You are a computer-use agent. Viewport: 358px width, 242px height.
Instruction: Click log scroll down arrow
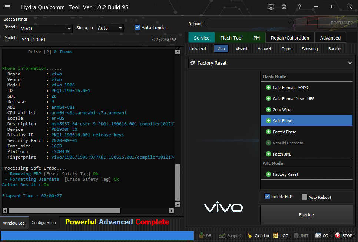(178, 204)
